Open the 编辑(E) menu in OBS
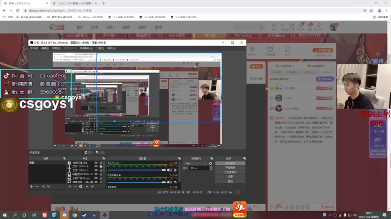The image size is (391, 219). pyautogui.click(x=45, y=48)
